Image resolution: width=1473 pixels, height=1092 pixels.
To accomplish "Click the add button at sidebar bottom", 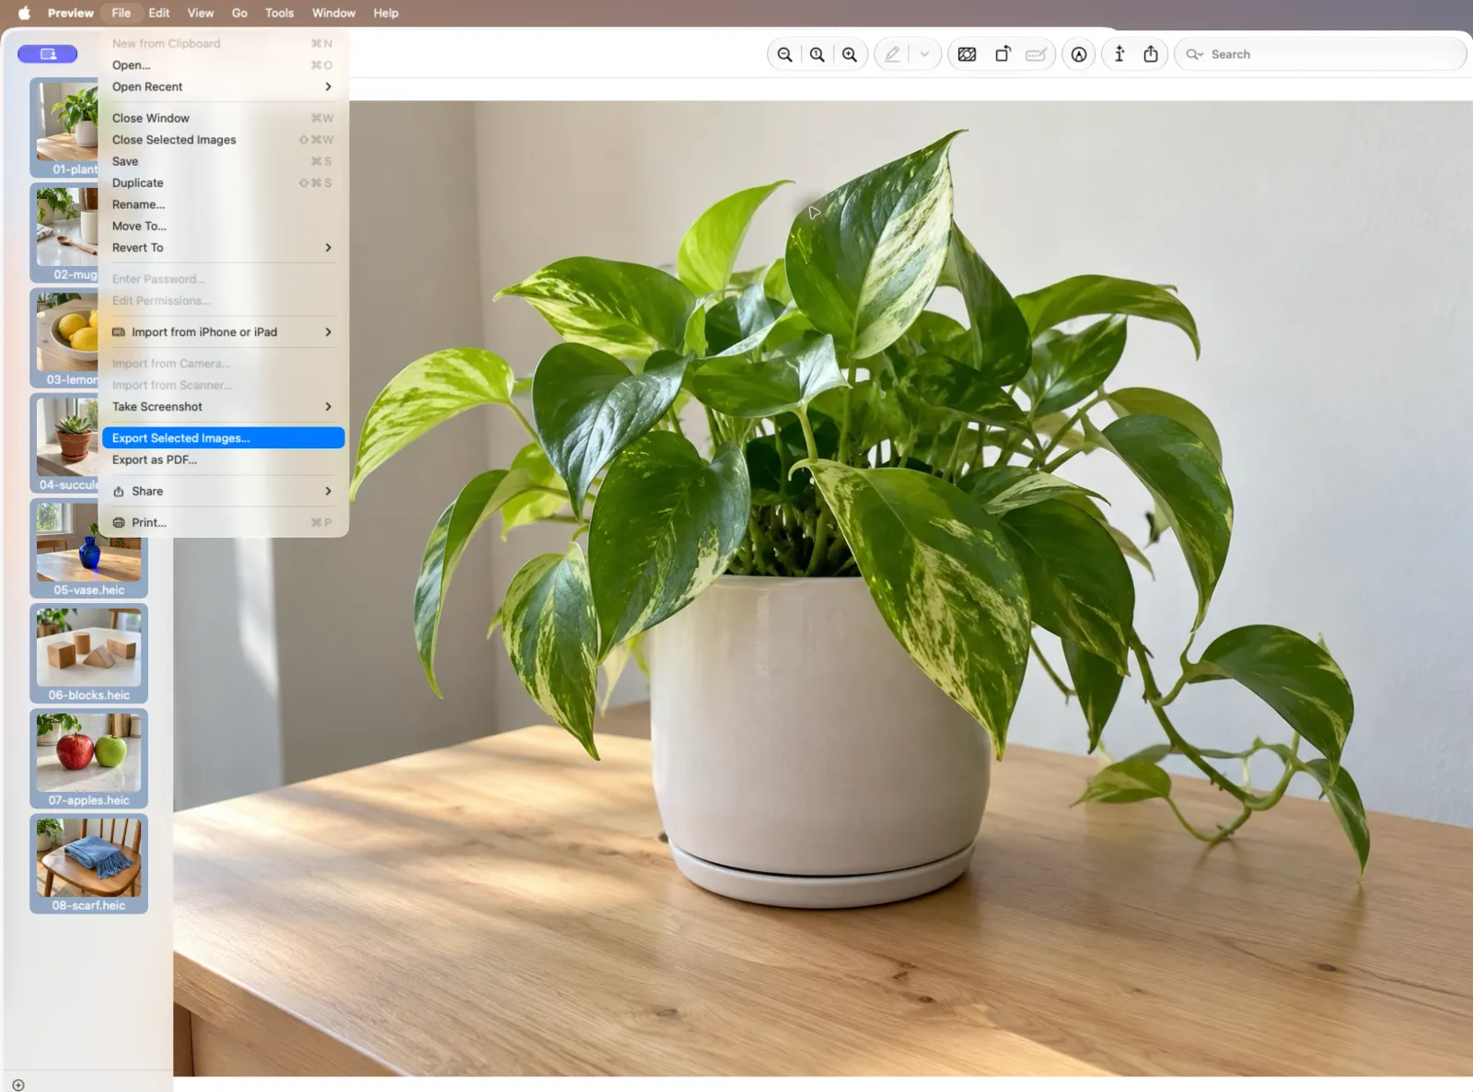I will pos(18,1085).
